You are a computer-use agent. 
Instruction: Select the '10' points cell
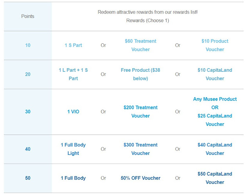pos(28,45)
